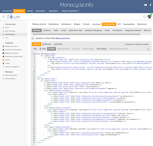Image resolution: width=153 pixels, height=146 pixels.
Task: Open the YouTube icon in header
Action: click(x=145, y=5)
